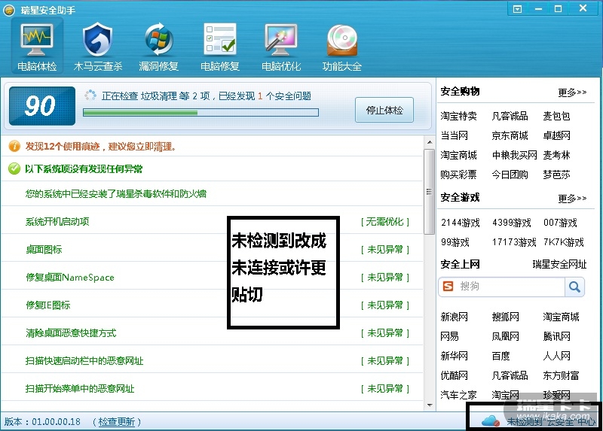Screen dimensions: 603x431
Task: Click the results list scrollbar thumb
Action: point(429,192)
